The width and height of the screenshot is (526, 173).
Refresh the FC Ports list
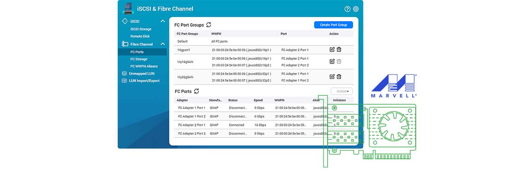(x=197, y=91)
